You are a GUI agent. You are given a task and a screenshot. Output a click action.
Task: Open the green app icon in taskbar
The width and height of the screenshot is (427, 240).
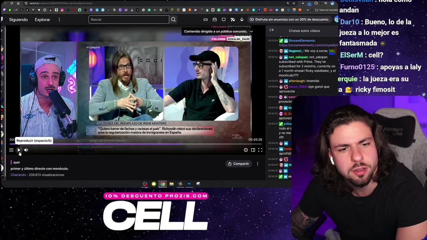coord(154,184)
